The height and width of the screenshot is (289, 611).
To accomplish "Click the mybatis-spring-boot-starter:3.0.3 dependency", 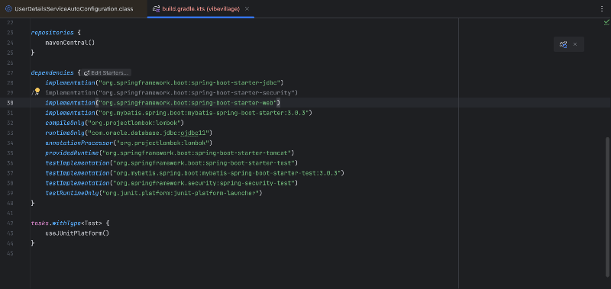I will click(179, 113).
